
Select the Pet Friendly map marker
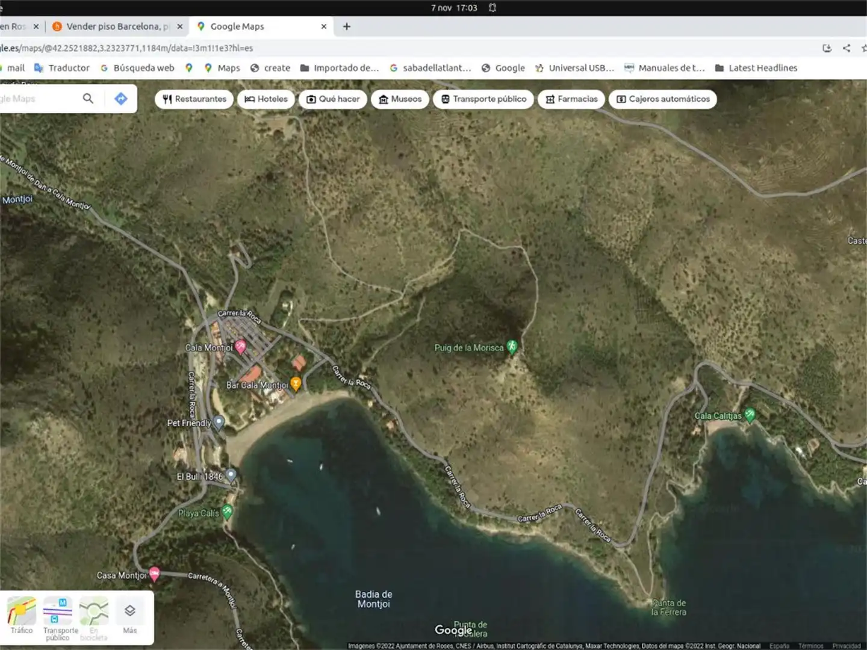(219, 422)
